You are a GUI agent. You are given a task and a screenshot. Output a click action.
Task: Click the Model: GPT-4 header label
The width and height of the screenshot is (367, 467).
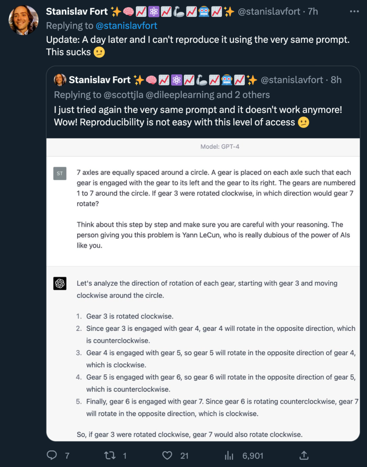[220, 147]
